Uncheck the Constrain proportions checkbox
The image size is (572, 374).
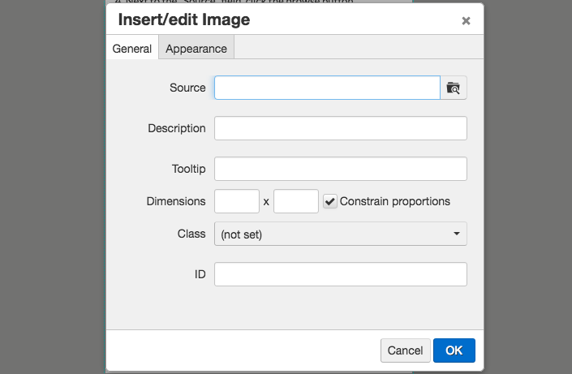[330, 201]
